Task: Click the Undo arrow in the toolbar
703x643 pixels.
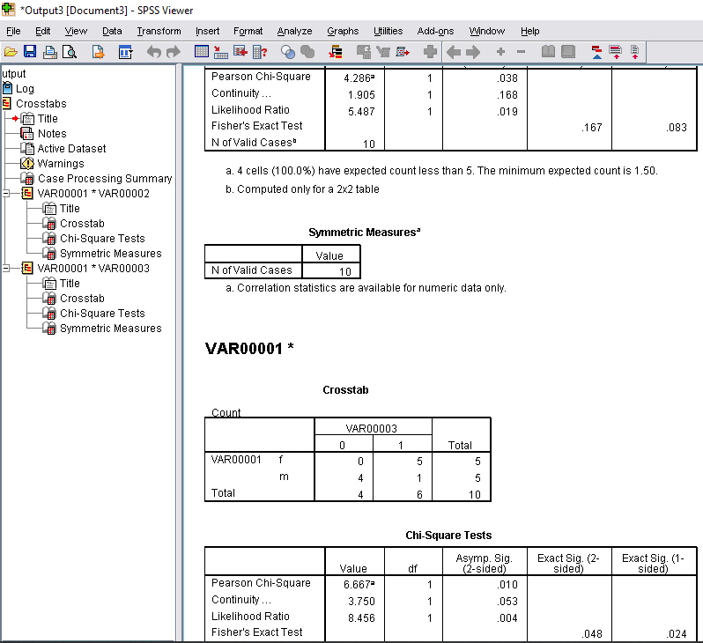Action: point(153,53)
